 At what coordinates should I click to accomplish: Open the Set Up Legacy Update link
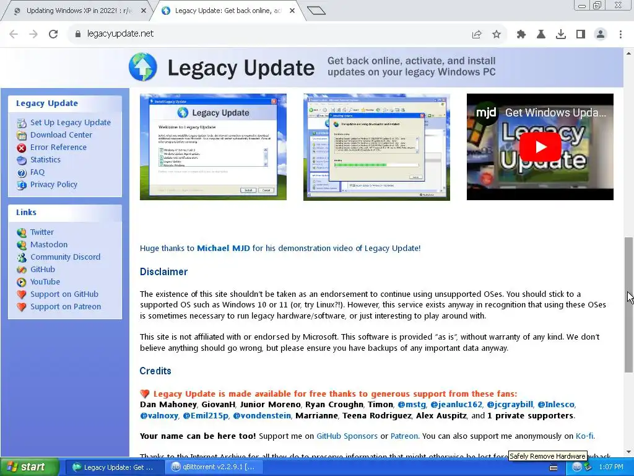(x=71, y=123)
